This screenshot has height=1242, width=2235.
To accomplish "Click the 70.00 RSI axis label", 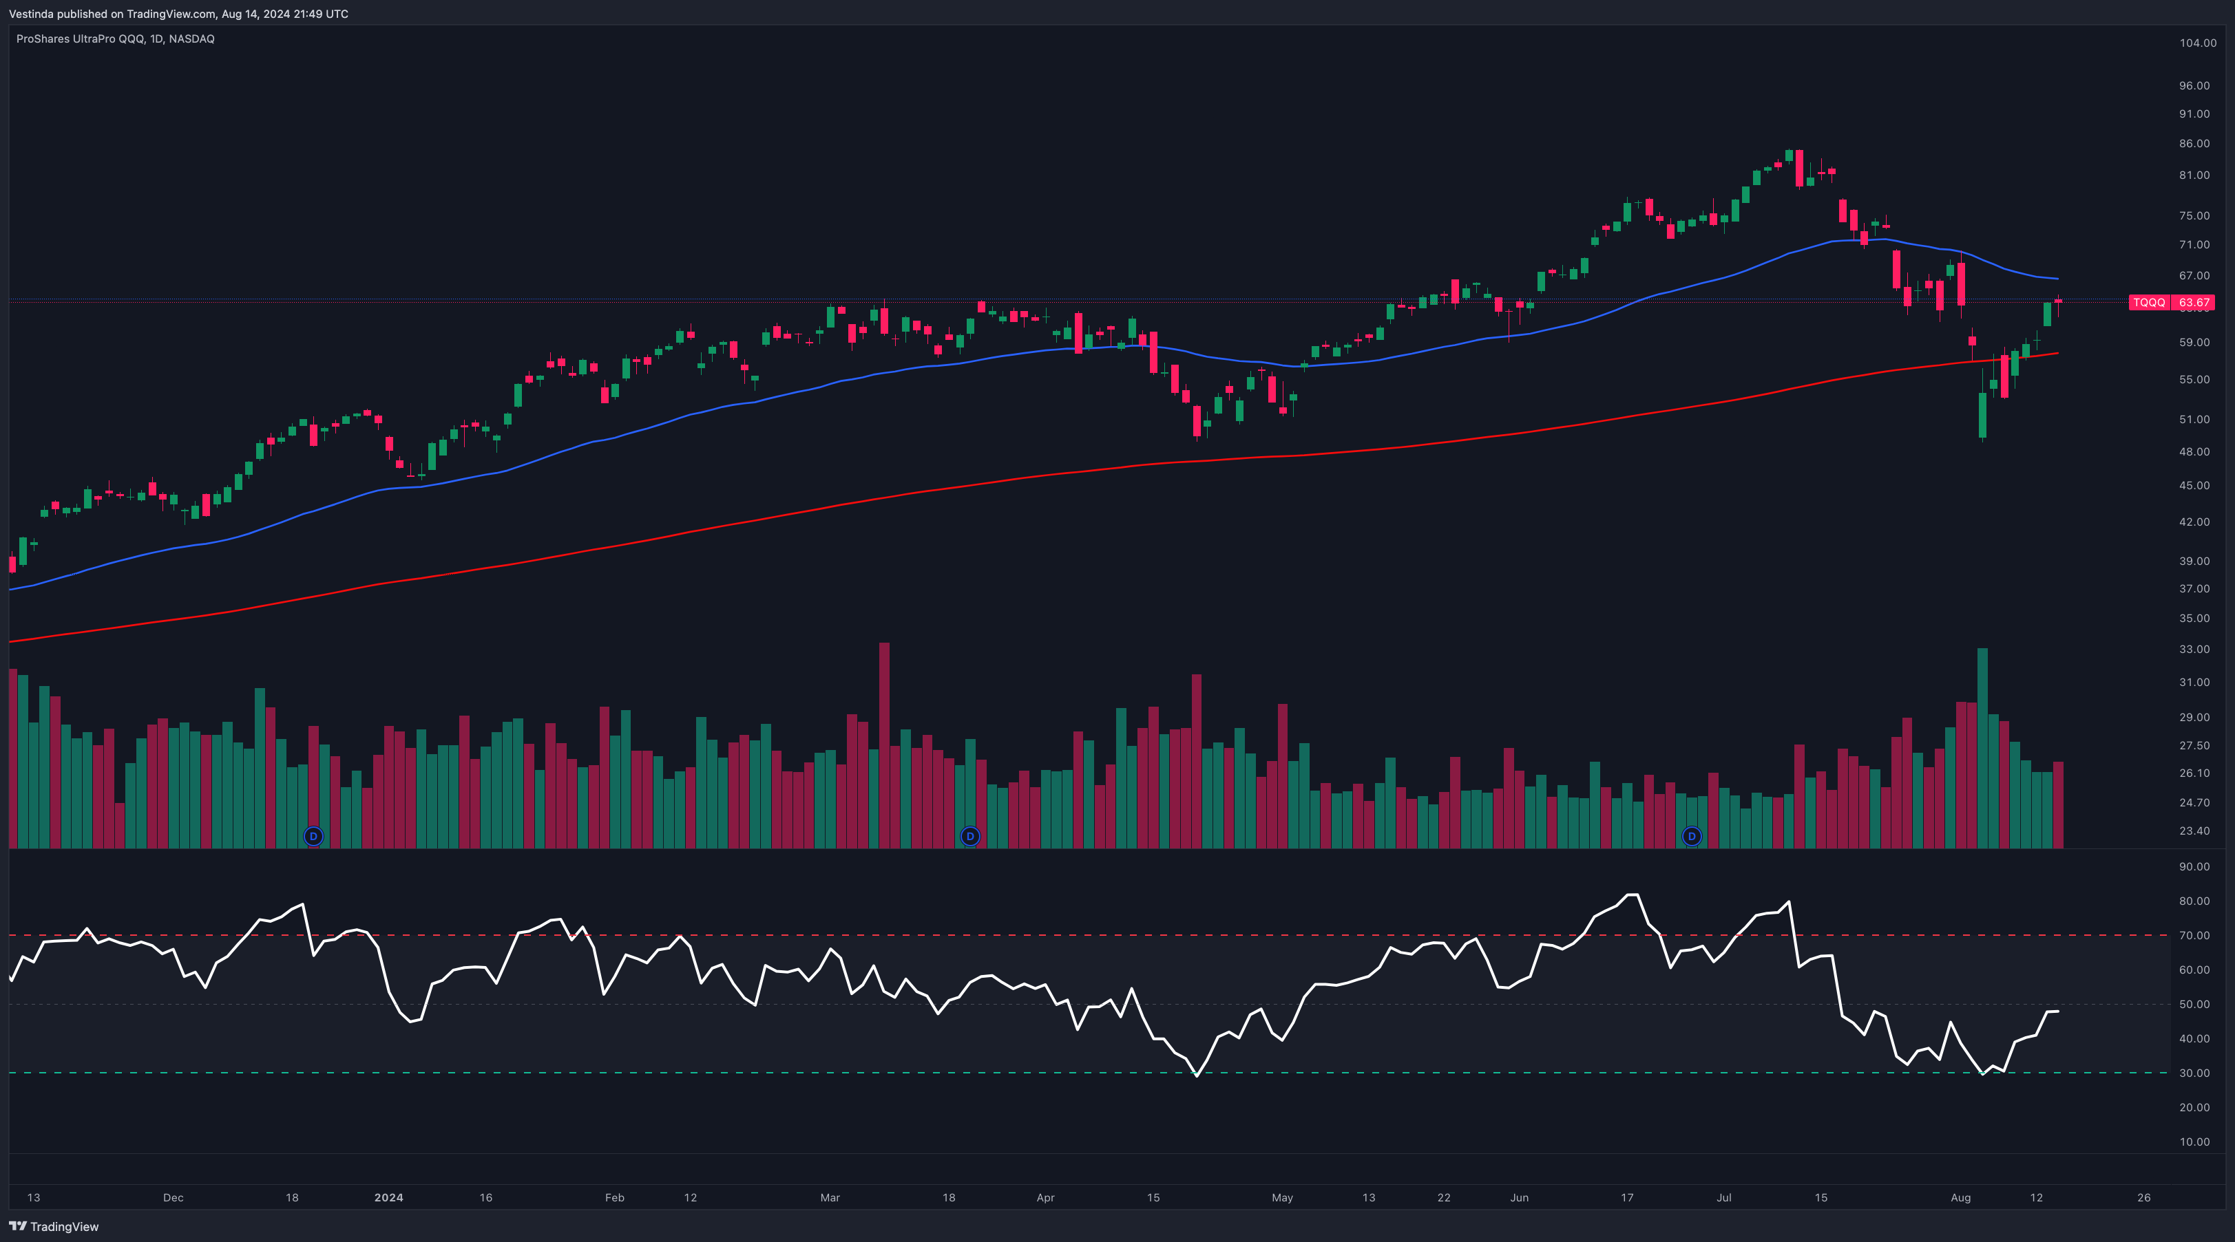I will [2194, 936].
